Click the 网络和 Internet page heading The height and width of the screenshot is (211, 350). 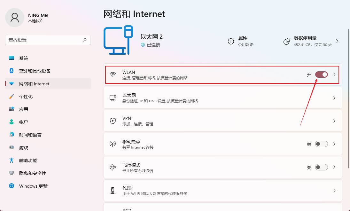(x=134, y=14)
